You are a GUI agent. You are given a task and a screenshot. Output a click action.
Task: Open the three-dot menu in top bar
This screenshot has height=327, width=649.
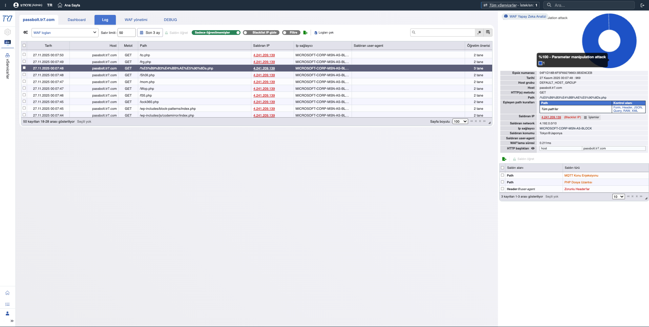pyautogui.click(x=5, y=5)
